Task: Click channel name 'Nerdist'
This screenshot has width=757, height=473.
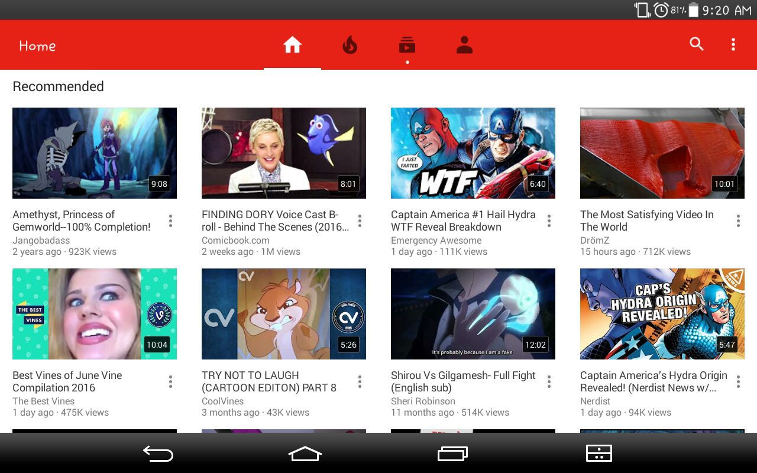Action: (595, 401)
